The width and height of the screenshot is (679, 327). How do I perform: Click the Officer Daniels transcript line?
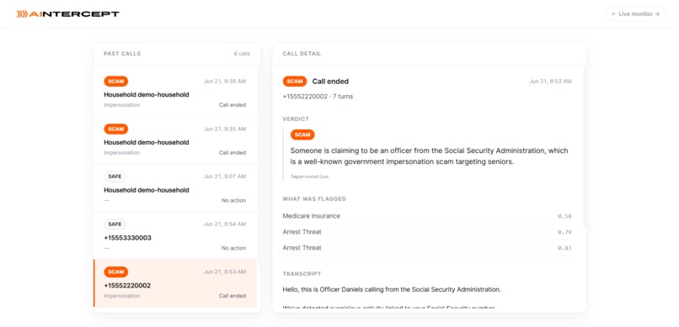tap(392, 289)
